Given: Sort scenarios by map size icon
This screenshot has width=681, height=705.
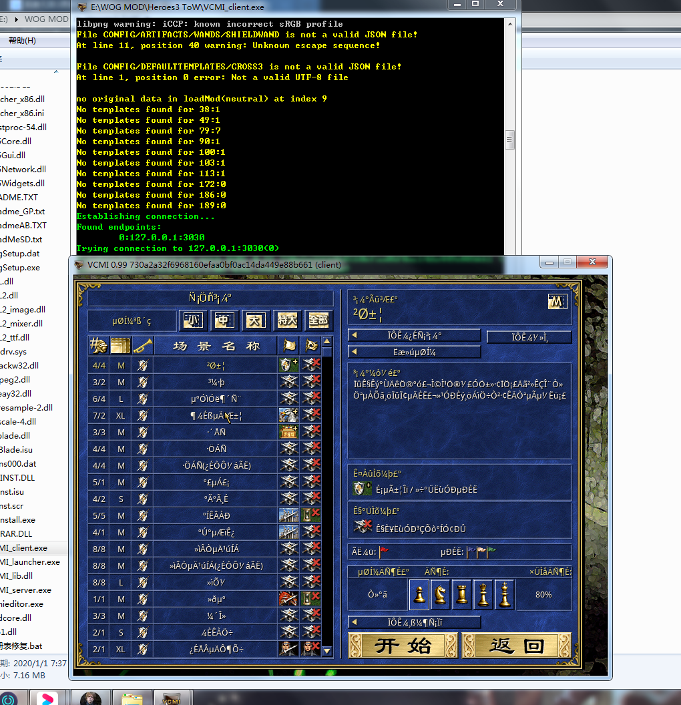Looking at the screenshot, I should [120, 346].
